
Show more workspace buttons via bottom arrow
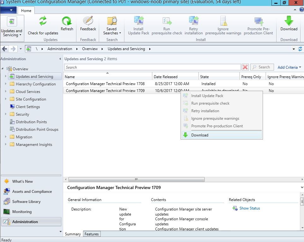point(61,231)
